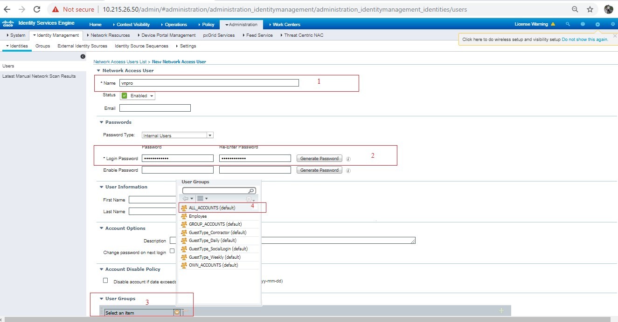The width and height of the screenshot is (618, 322).
Task: Collapse the User Information section
Action: point(101,187)
